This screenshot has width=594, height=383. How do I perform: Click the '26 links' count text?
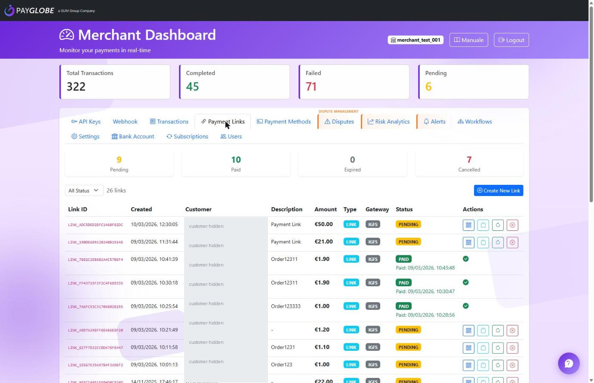point(116,190)
